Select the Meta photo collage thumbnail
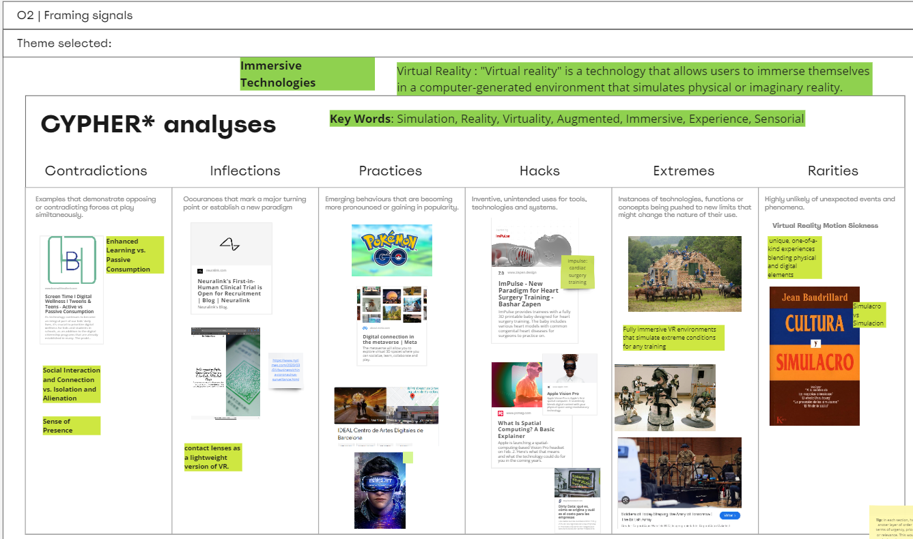The width and height of the screenshot is (913, 539). click(392, 304)
